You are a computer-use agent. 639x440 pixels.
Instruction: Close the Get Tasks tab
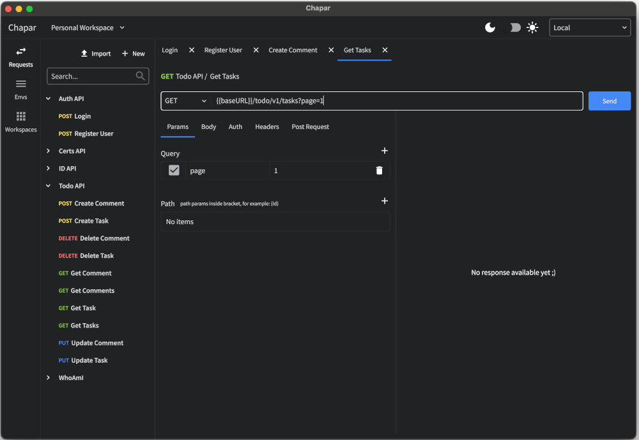pyautogui.click(x=385, y=50)
